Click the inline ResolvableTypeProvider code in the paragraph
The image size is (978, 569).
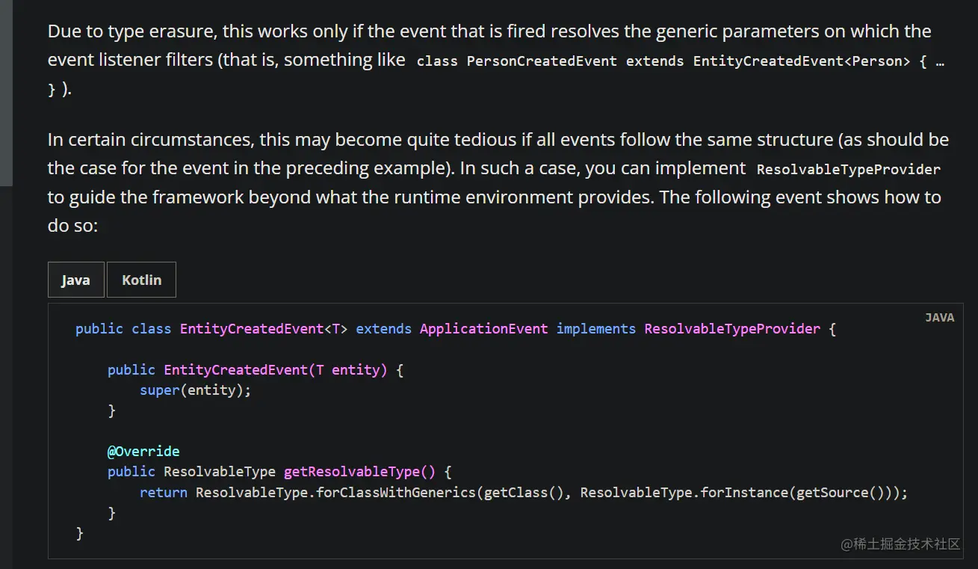pyautogui.click(x=848, y=170)
